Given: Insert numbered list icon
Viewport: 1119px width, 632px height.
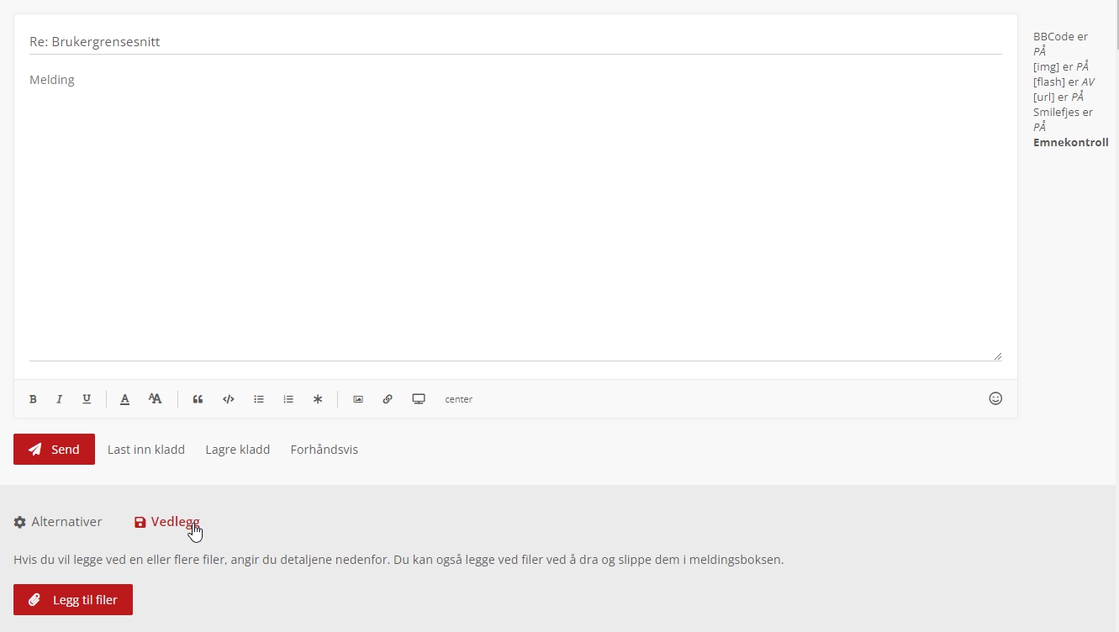Looking at the screenshot, I should (288, 399).
